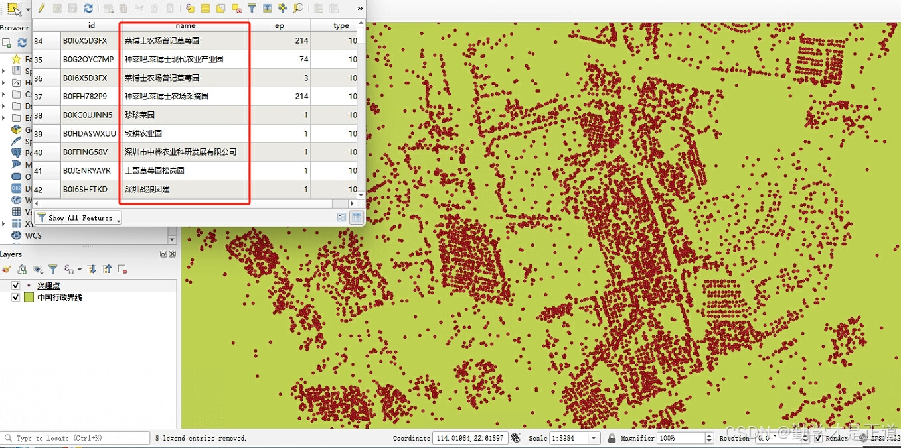Click ep value 74
Image resolution: width=901 pixels, height=448 pixels.
pyautogui.click(x=281, y=59)
